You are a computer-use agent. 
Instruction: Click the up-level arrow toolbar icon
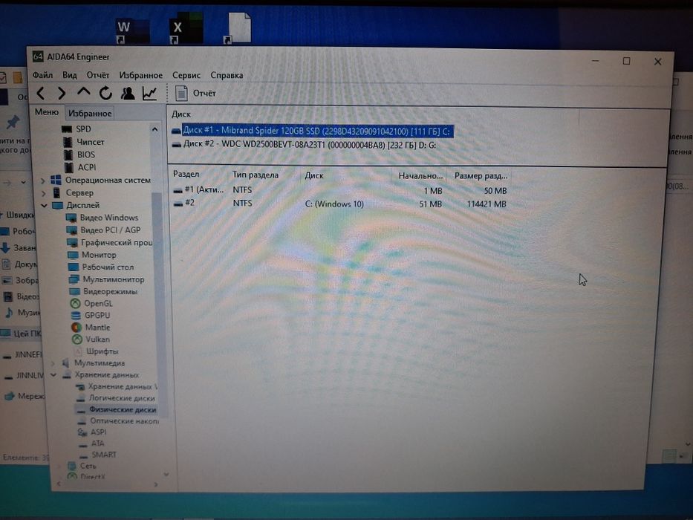[x=83, y=92]
